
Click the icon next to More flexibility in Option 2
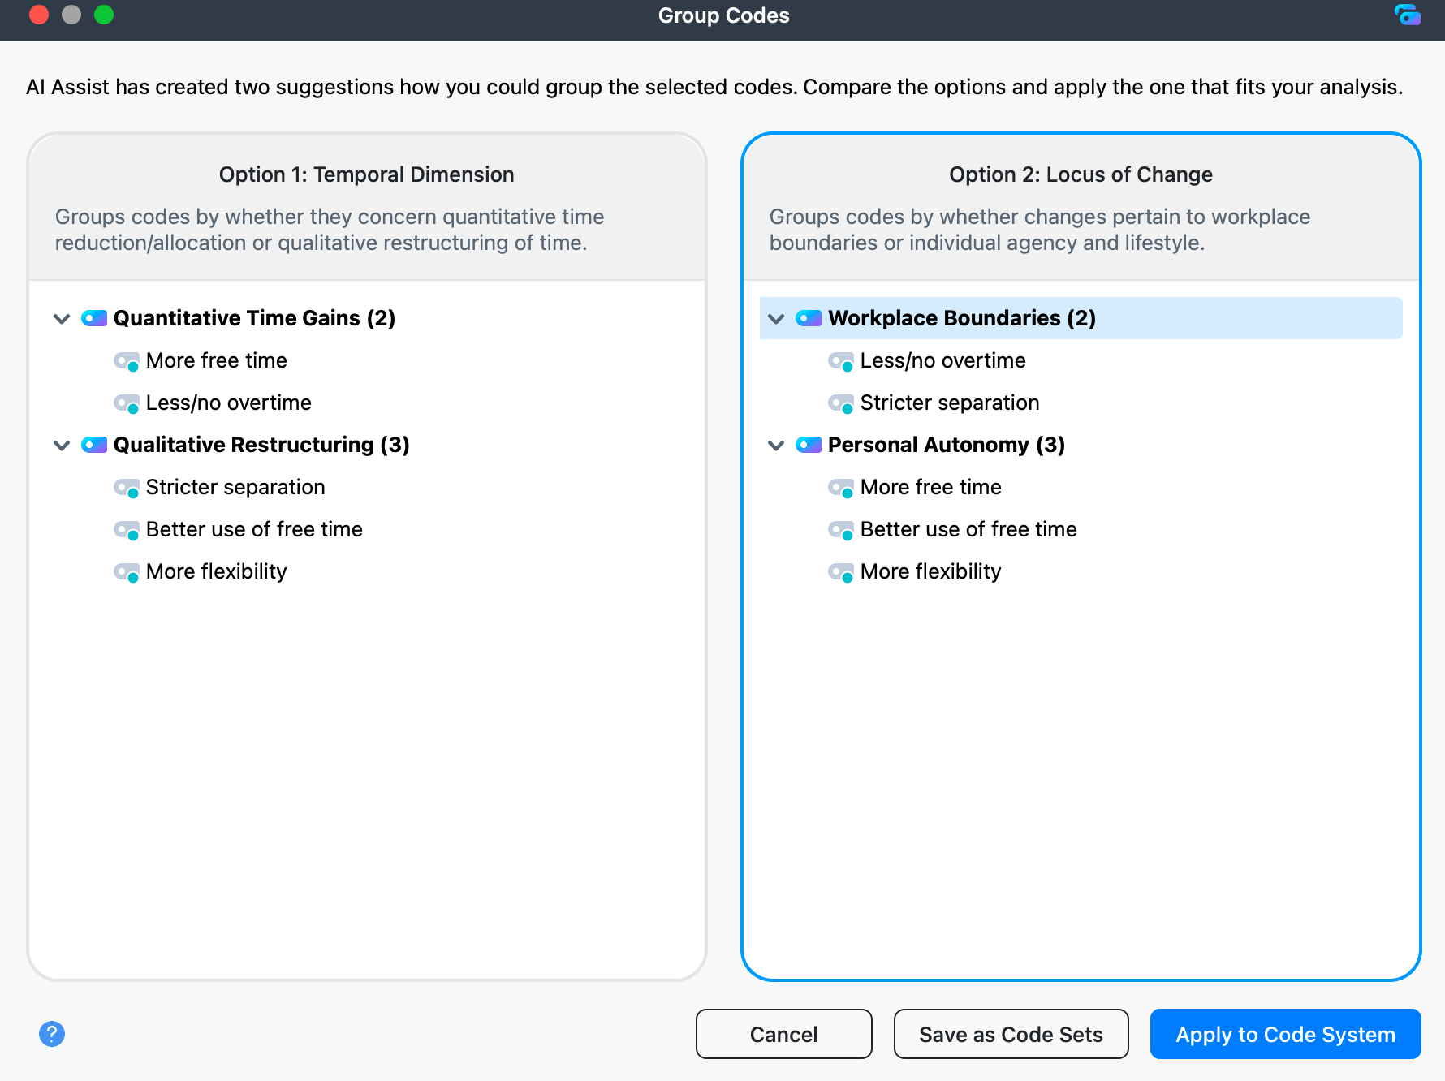(x=841, y=572)
